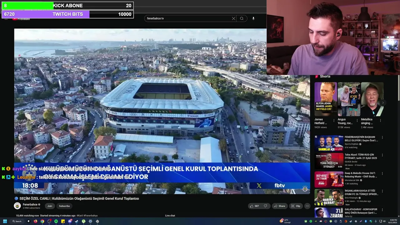Open the Fenerbahce channel name link
The width and height of the screenshot is (400, 225).
pyautogui.click(x=30, y=205)
